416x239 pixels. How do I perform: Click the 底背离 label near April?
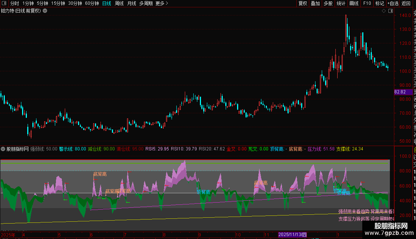[x=100, y=174]
